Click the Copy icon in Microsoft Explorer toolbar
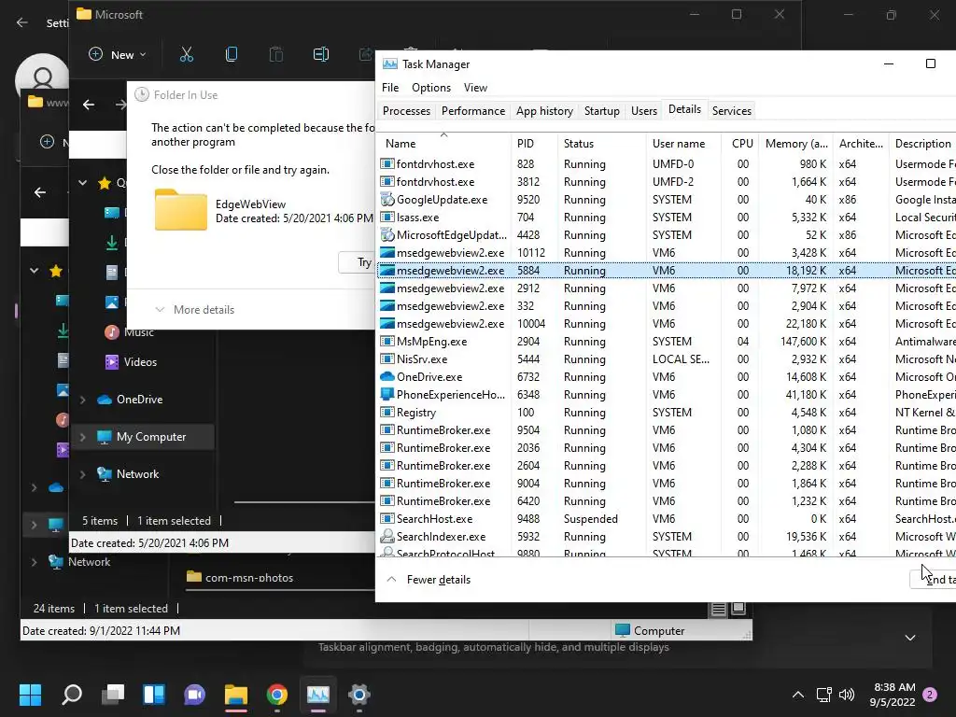The height and width of the screenshot is (717, 956). pos(232,54)
